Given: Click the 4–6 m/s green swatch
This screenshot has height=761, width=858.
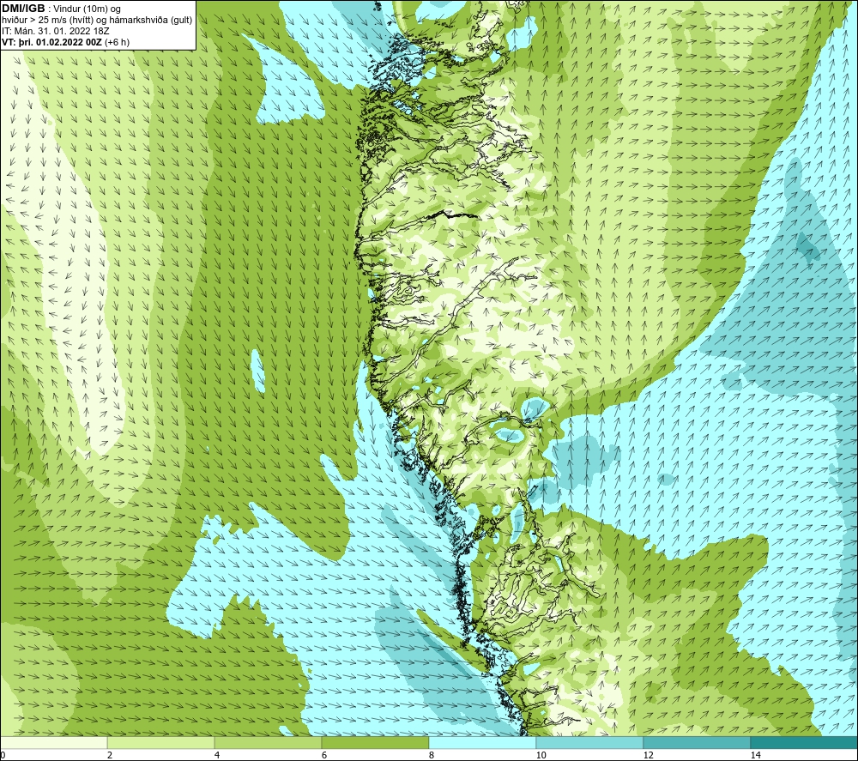Looking at the screenshot, I should click(268, 742).
